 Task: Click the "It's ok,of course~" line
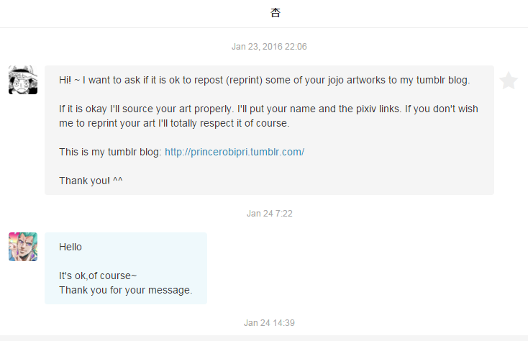98,276
